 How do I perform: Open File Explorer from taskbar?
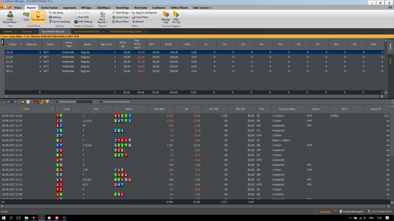(26, 218)
